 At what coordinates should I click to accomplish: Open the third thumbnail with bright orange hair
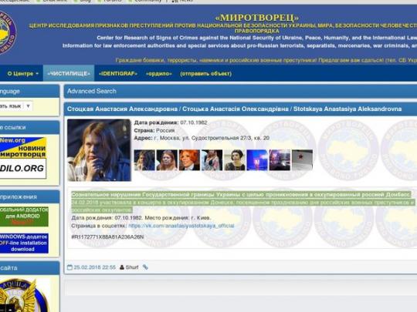[189, 160]
